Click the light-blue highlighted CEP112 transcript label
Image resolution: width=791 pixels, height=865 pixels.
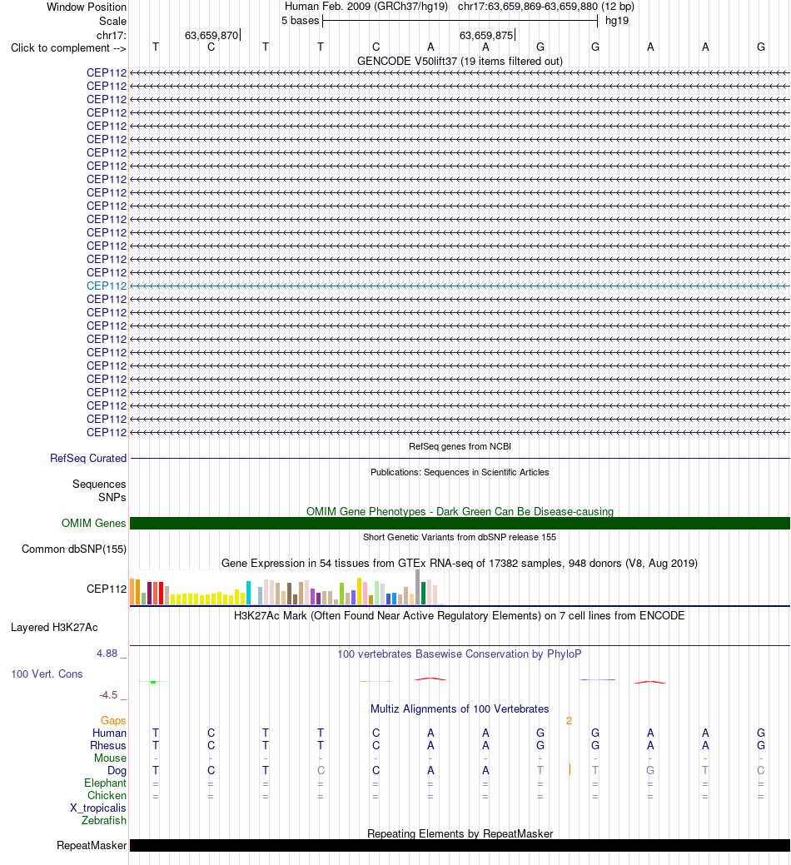click(x=107, y=286)
